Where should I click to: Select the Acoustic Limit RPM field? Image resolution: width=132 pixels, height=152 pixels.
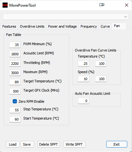point(15,54)
